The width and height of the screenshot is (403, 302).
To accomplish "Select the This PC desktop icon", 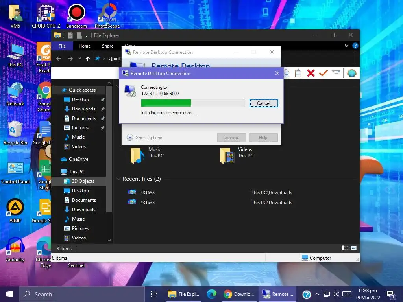I will coord(15,55).
